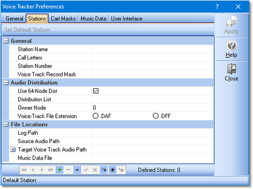Image resolution: width=253 pixels, height=189 pixels.
Task: Switch to the User Interface tab
Action: click(x=127, y=19)
